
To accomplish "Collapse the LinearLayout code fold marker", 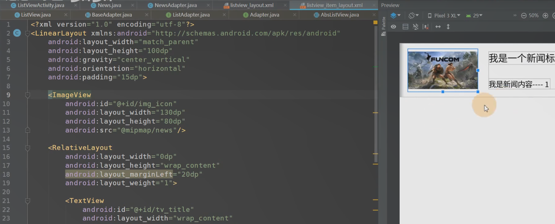I will [27, 33].
